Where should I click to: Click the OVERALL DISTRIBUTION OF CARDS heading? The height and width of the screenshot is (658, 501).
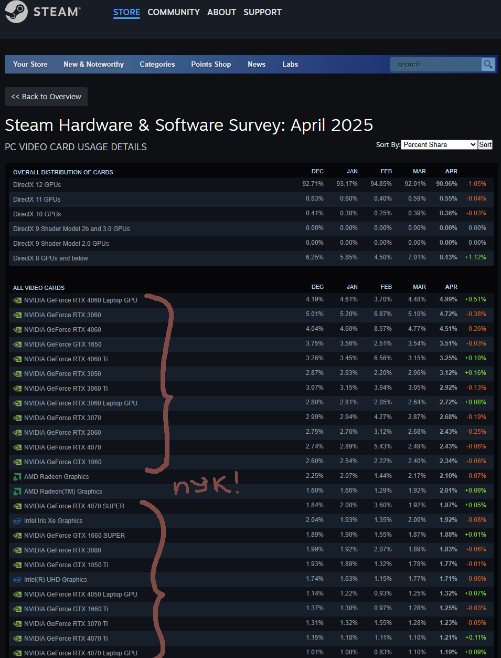[x=63, y=172]
